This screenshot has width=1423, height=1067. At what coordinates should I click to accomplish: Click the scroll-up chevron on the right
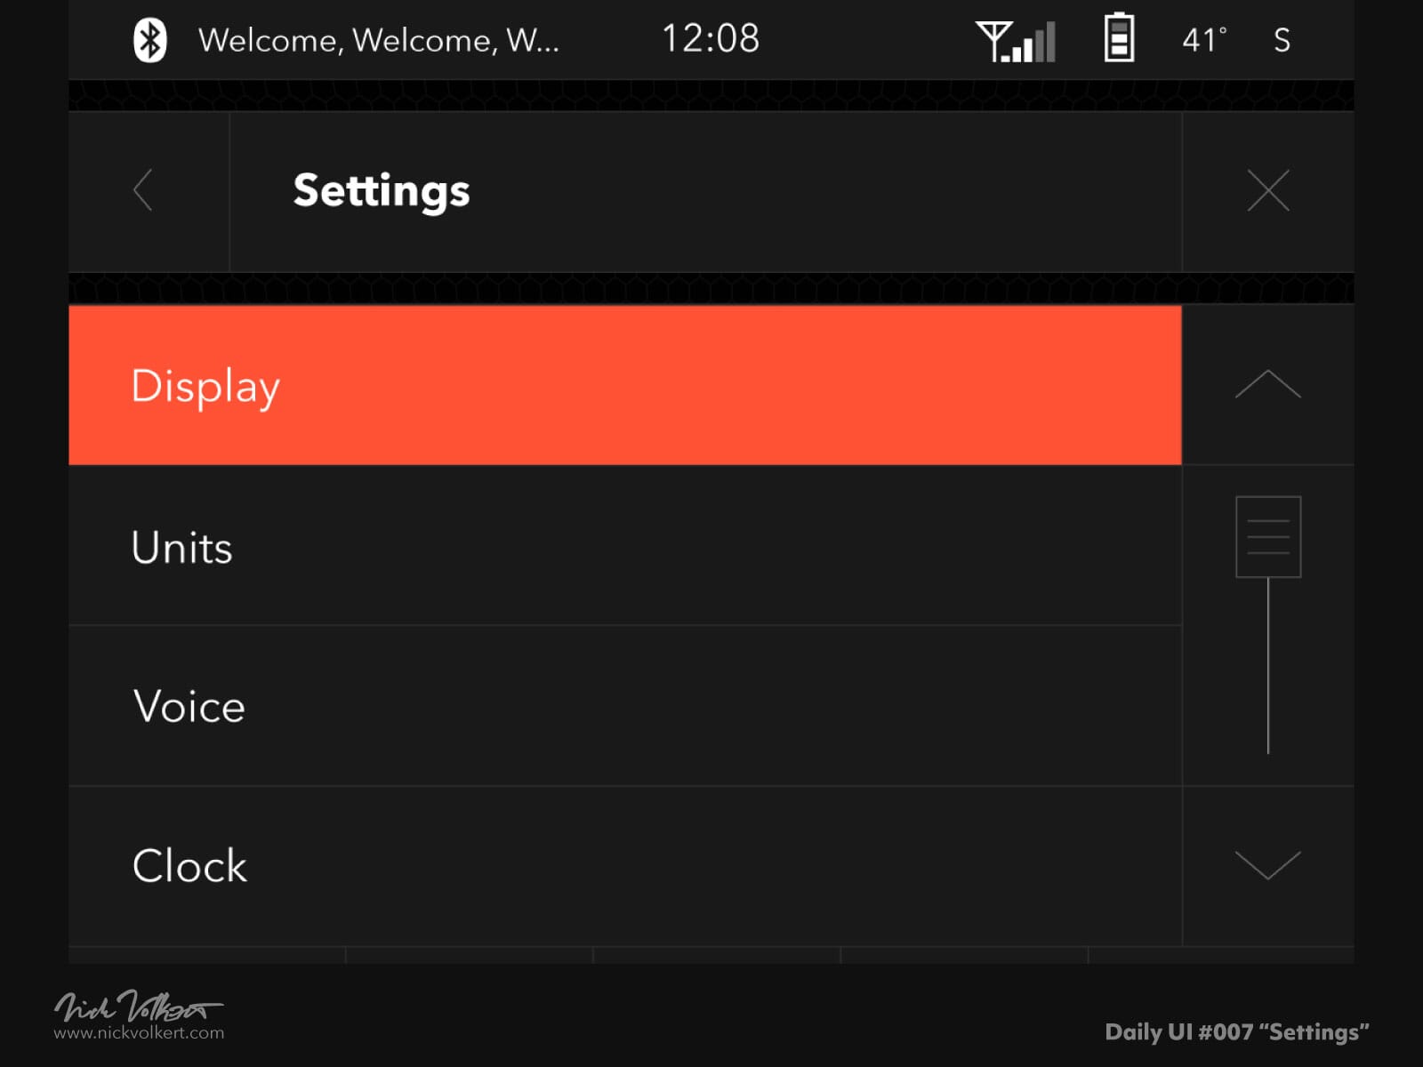[1268, 384]
